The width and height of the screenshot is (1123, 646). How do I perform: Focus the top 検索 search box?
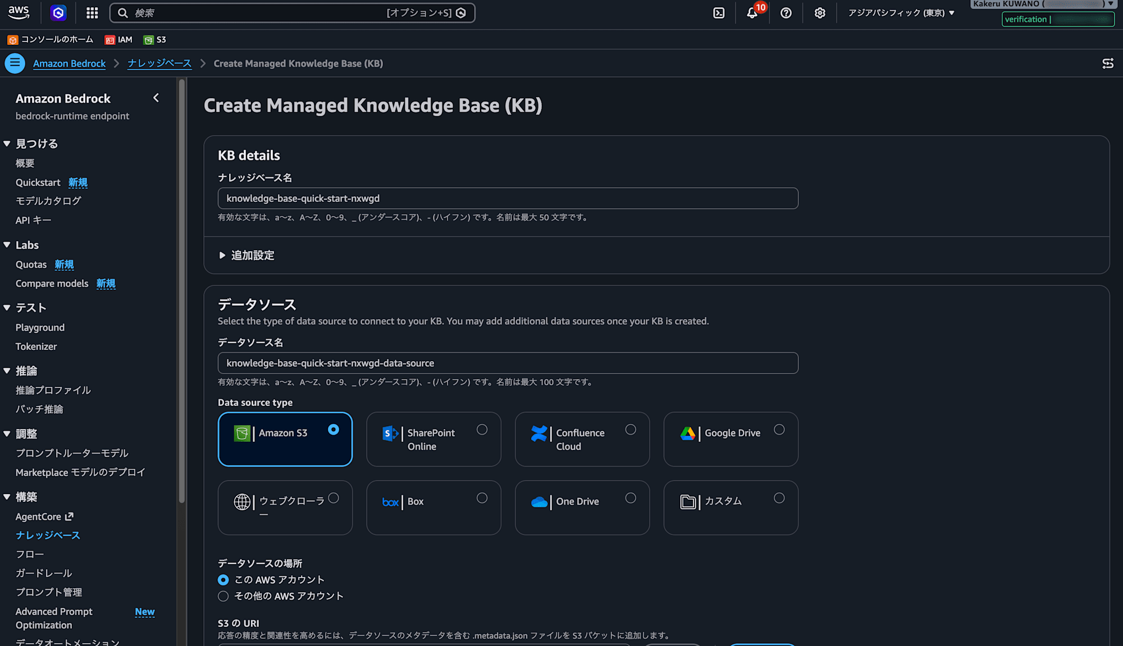(x=292, y=13)
